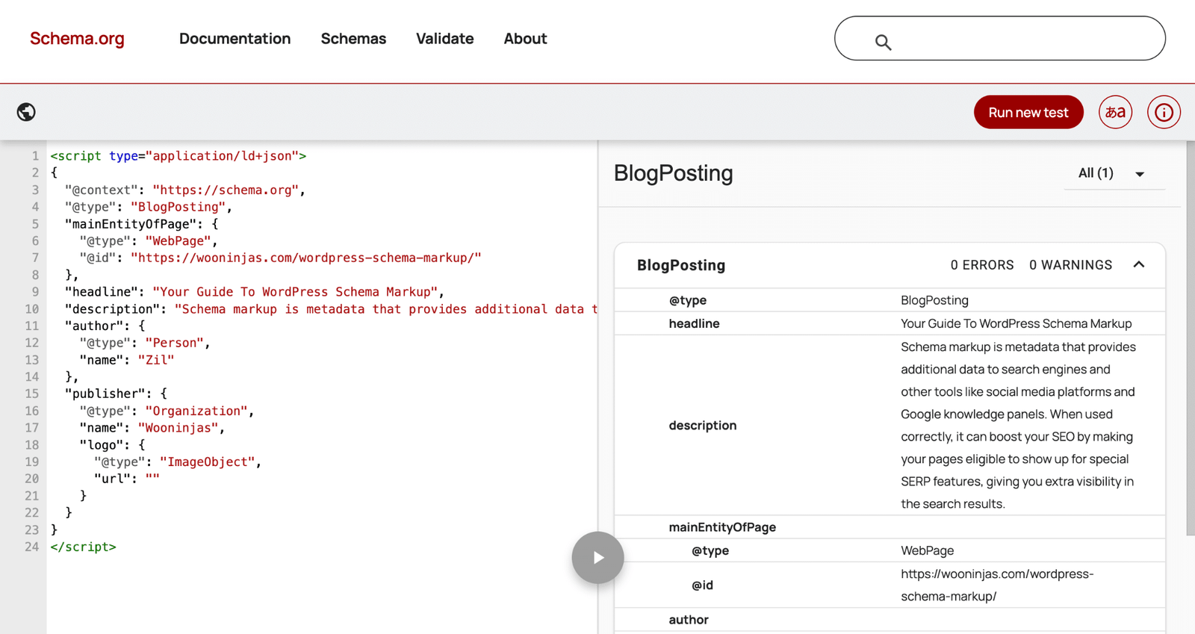Click the "Zil" author name in code
Viewport: 1195px width, 634px height.
[155, 360]
